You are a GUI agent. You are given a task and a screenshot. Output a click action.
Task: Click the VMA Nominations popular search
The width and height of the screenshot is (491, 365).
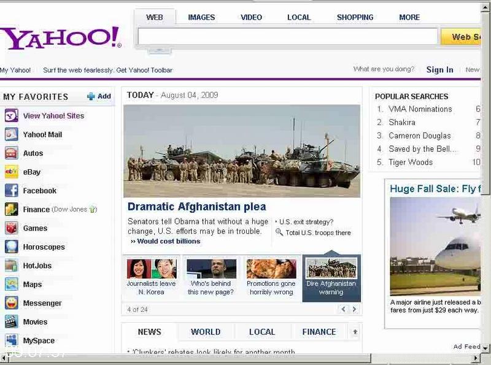[x=420, y=109]
